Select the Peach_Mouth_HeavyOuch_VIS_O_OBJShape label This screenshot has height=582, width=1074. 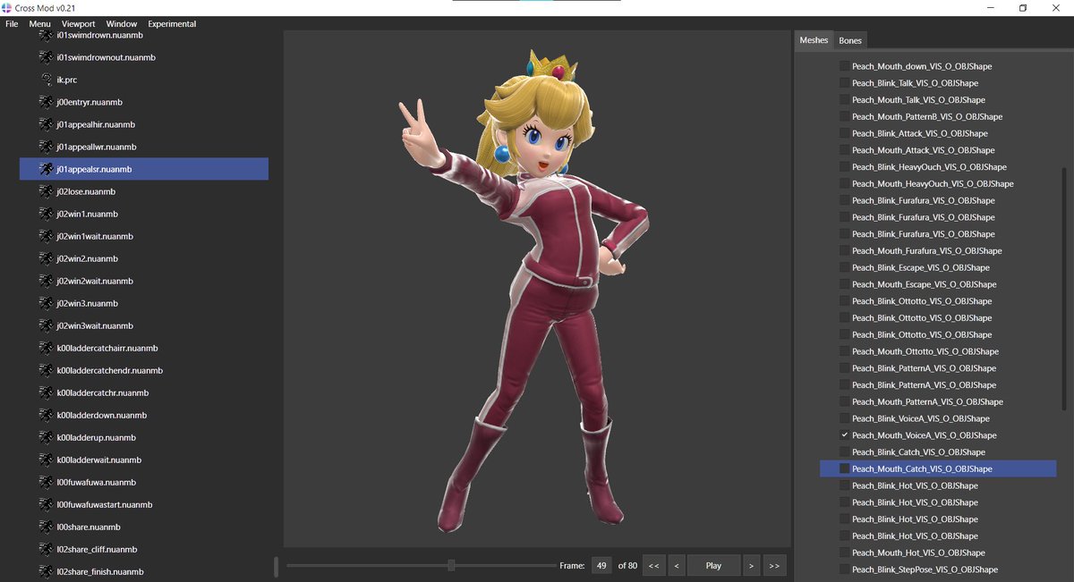click(x=933, y=183)
